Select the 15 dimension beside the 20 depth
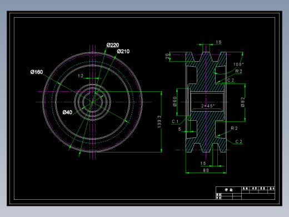This screenshot has height=217, width=289. pos(218,42)
